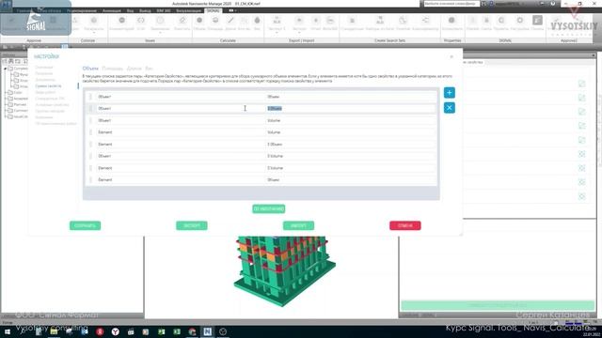Click Yandex browser icon in Windows taskbar

[x=115, y=331]
